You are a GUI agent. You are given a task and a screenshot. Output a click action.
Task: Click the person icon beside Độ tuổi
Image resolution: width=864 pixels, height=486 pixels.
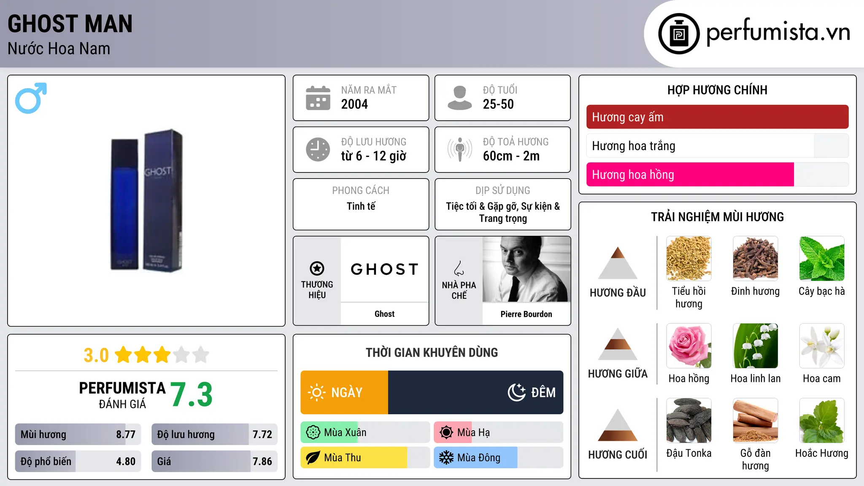[459, 98]
